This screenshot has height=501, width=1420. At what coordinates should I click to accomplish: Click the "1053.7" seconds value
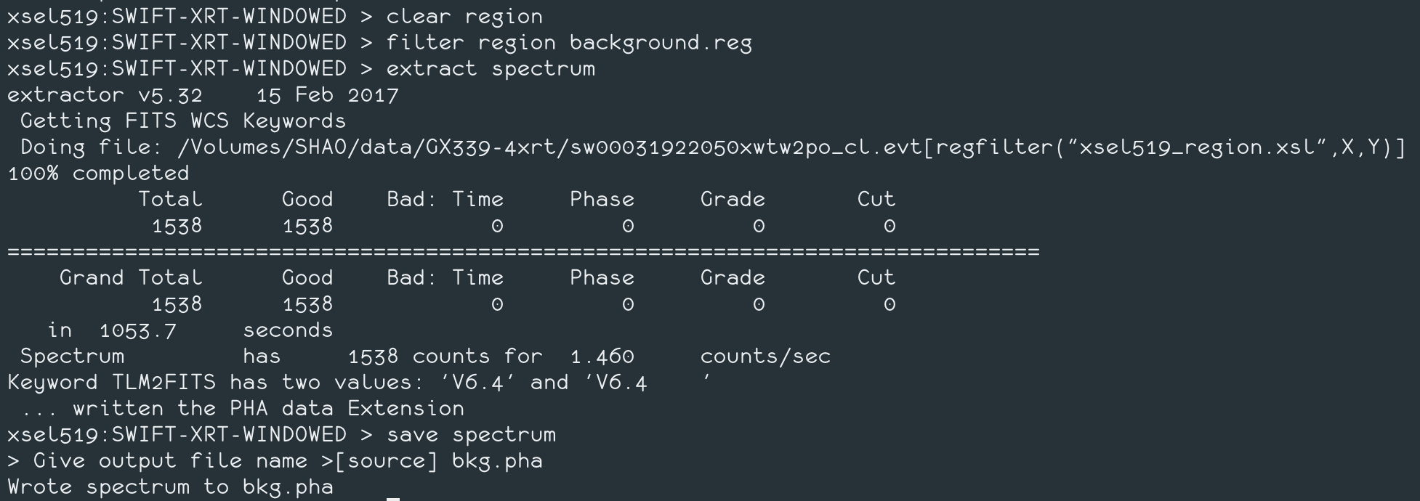137,331
